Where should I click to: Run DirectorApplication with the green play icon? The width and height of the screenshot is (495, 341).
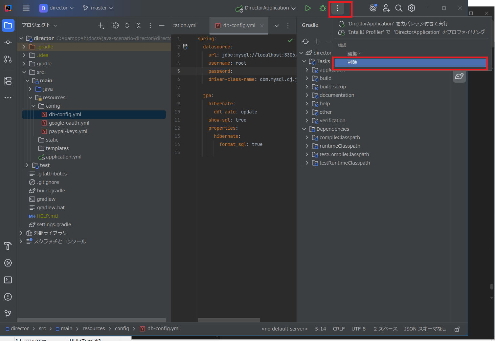coord(308,8)
